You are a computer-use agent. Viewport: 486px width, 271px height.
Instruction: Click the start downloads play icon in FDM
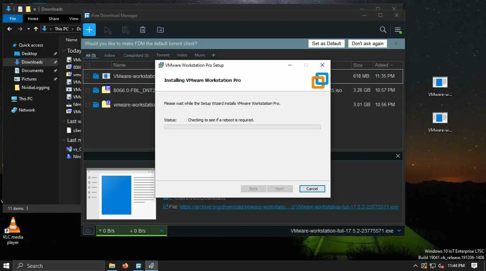pos(108,30)
